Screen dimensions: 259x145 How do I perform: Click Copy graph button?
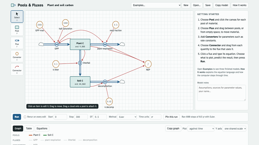pyautogui.click(x=173, y=129)
